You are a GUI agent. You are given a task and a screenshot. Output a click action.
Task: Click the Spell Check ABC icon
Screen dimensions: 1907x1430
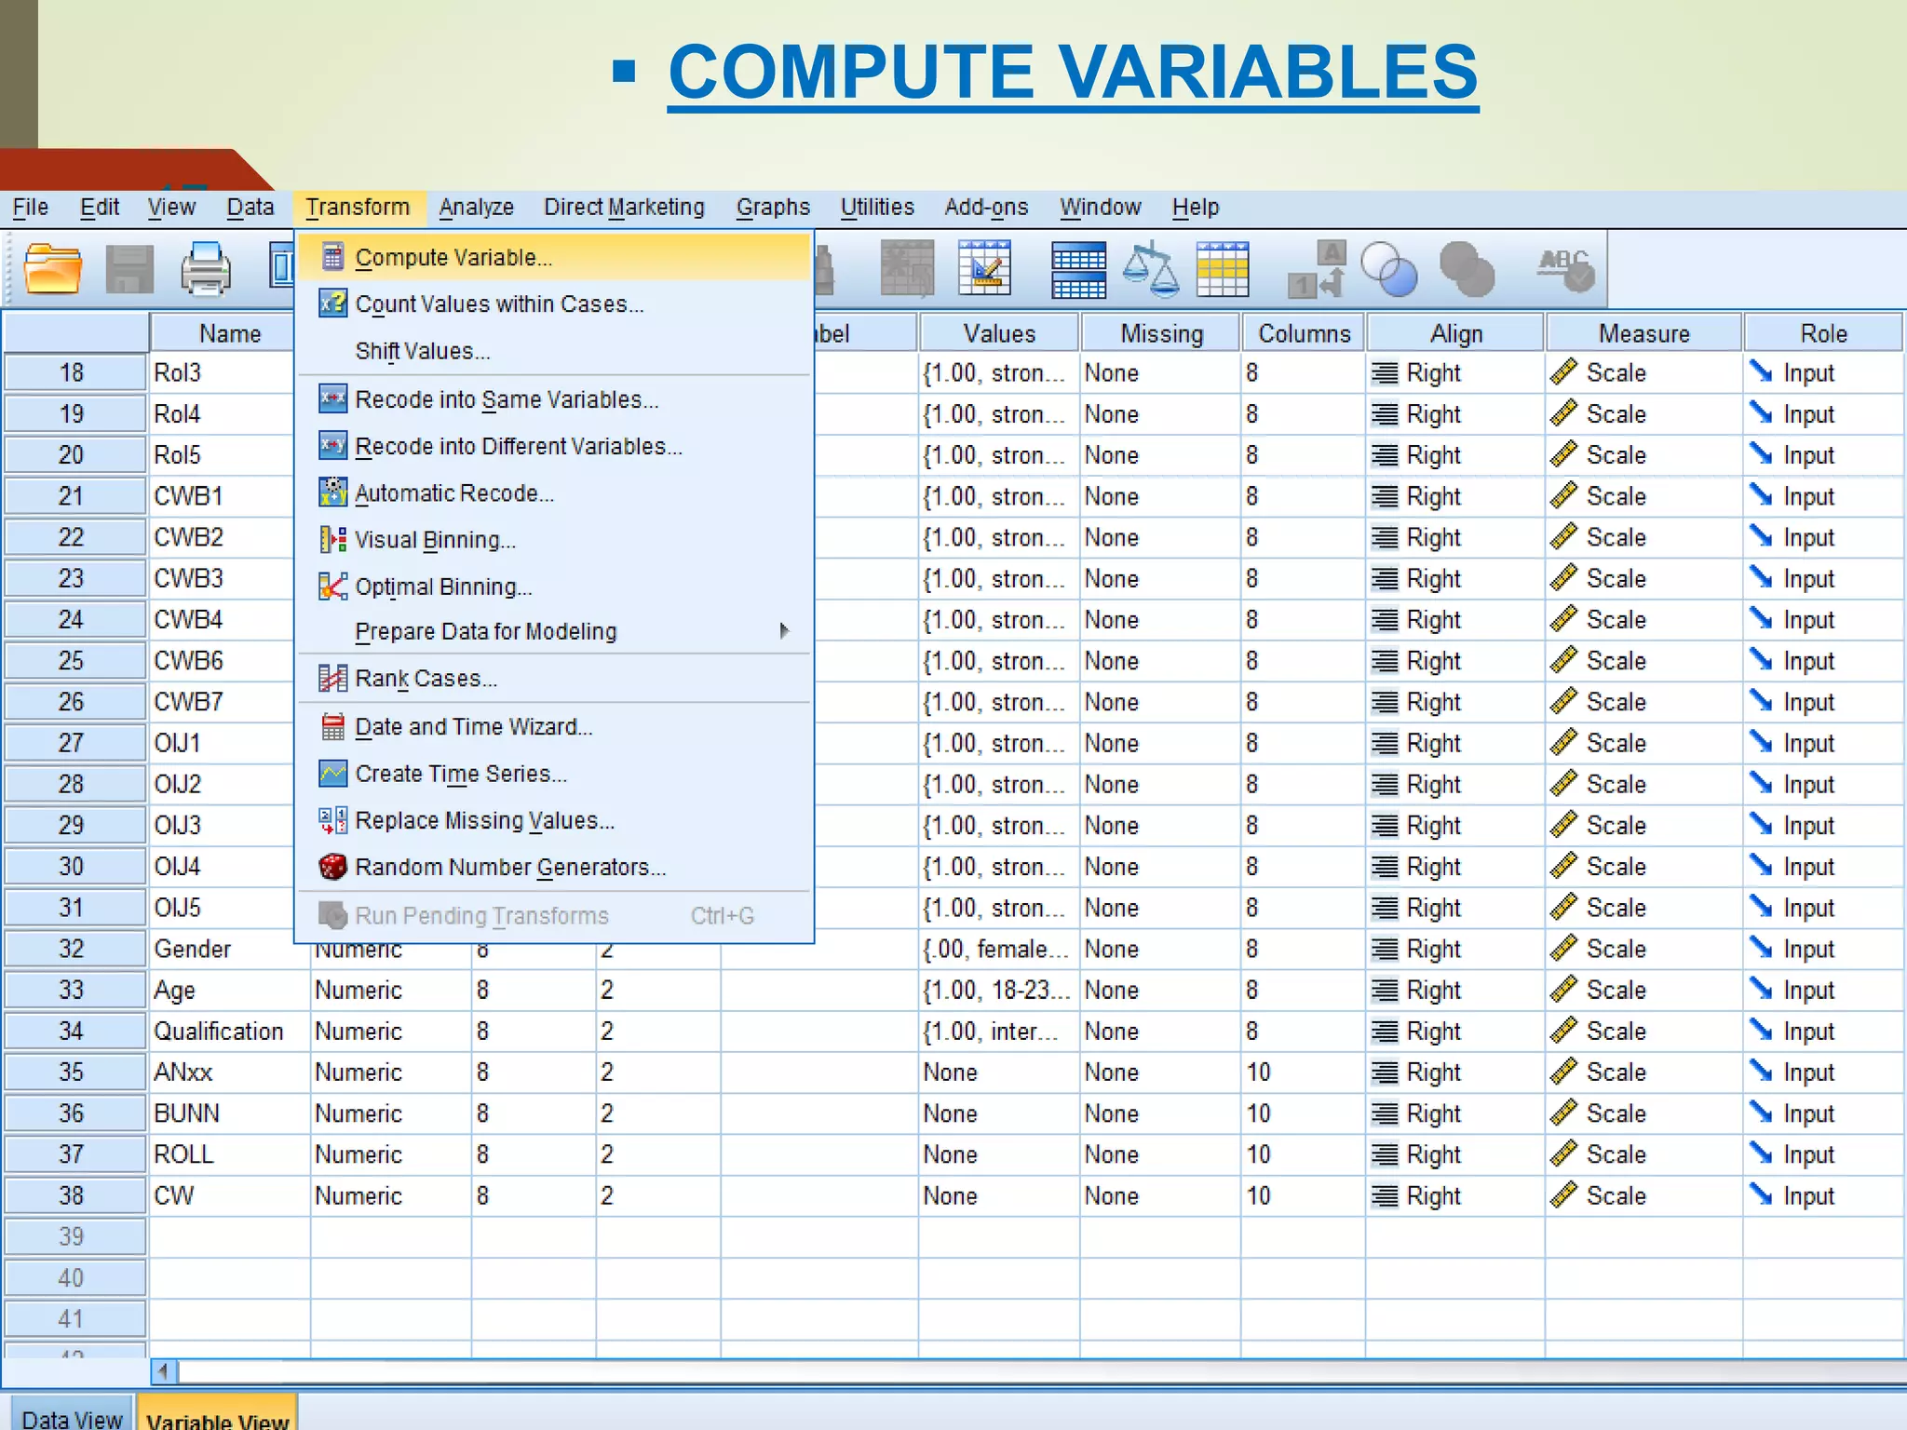tap(1565, 269)
